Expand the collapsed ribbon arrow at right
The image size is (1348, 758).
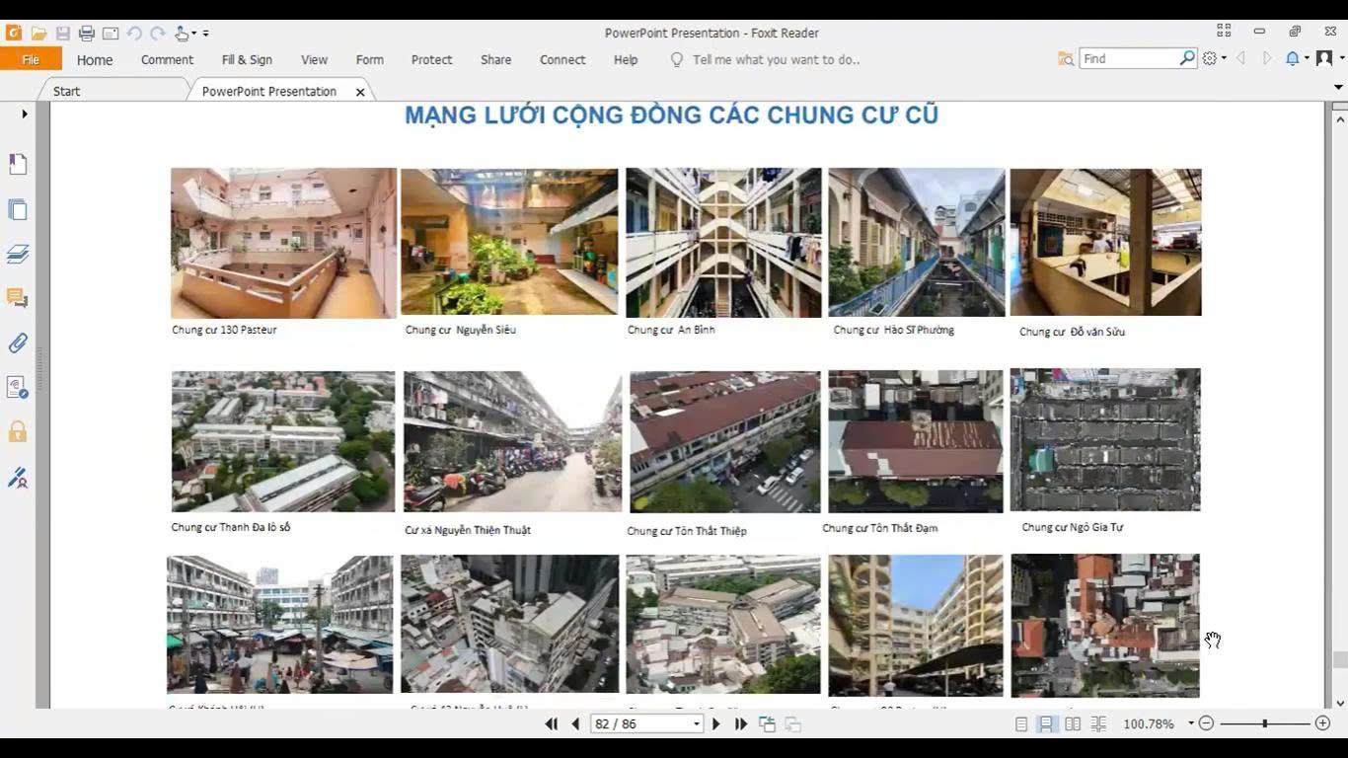(x=1338, y=87)
